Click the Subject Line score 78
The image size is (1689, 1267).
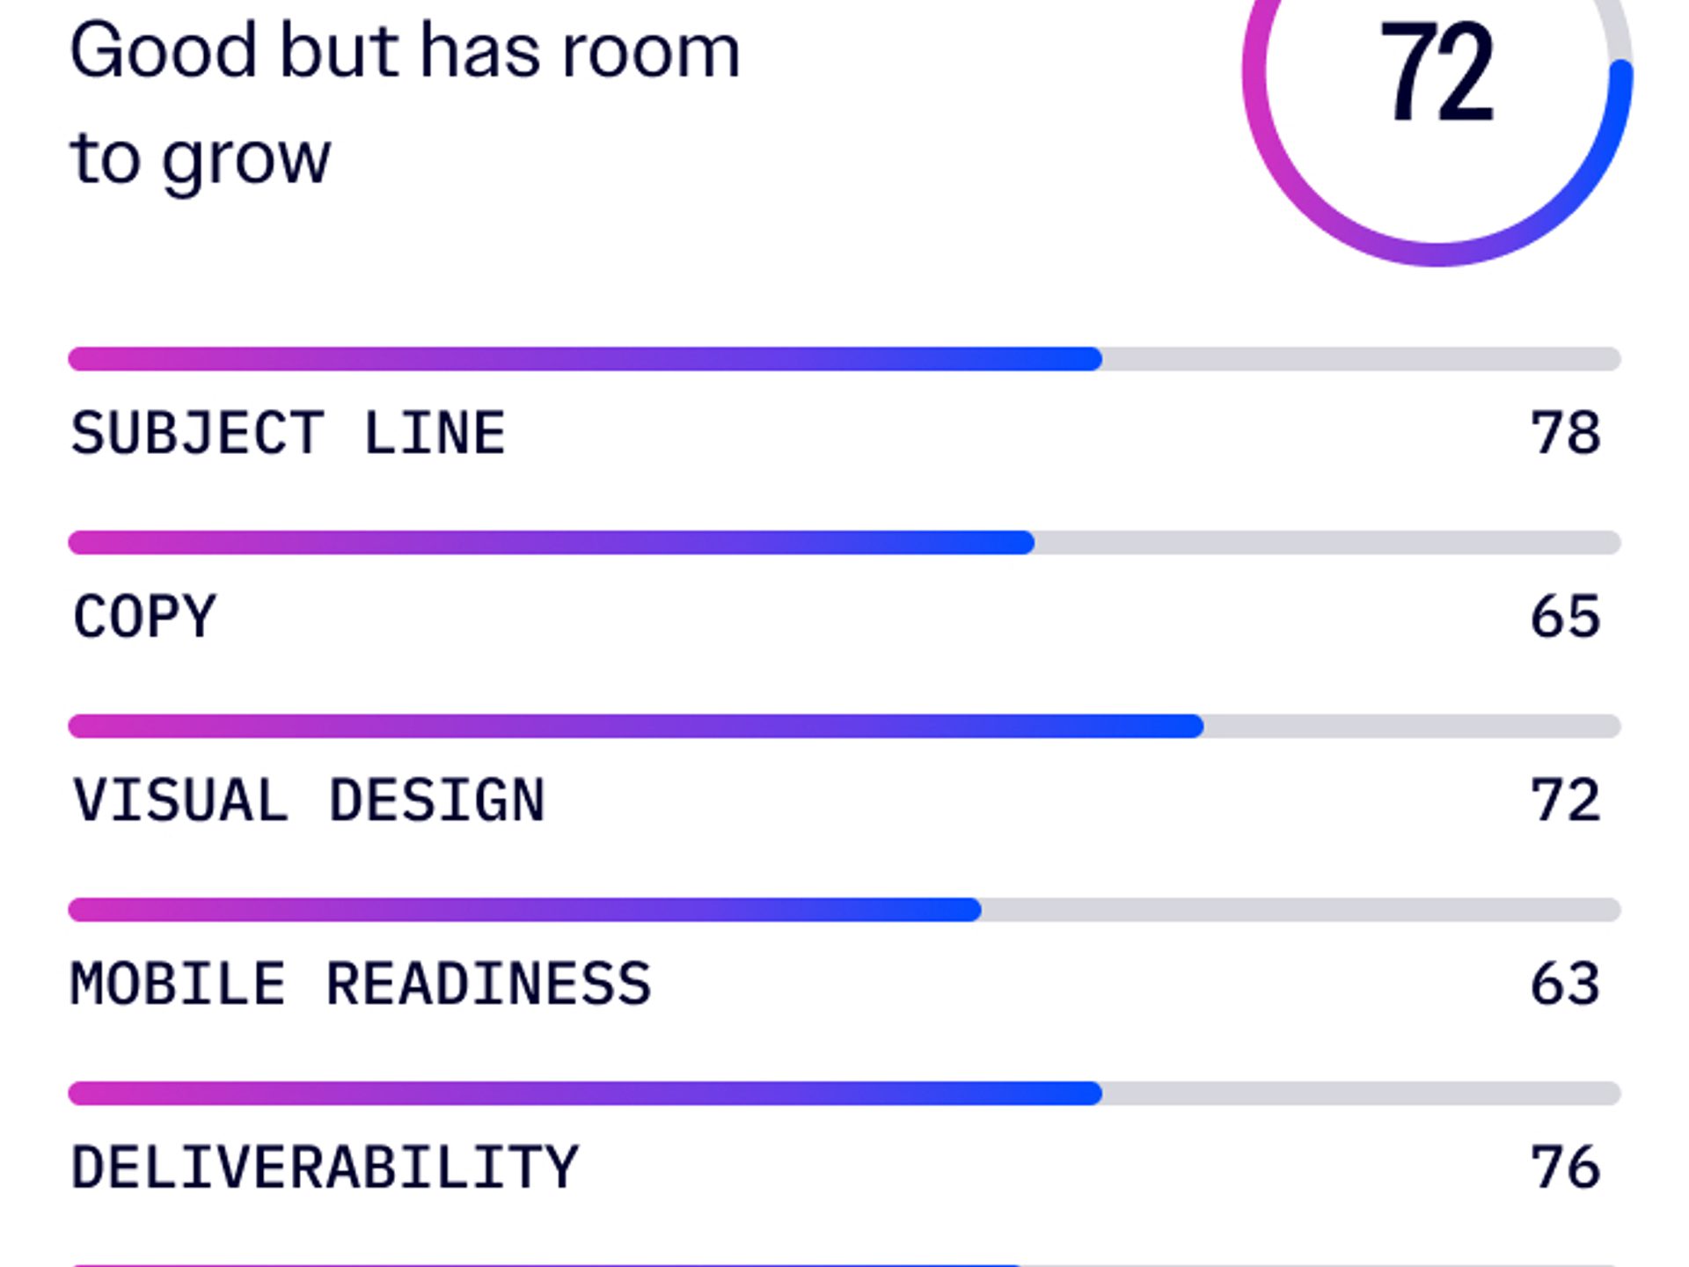[x=1565, y=433]
